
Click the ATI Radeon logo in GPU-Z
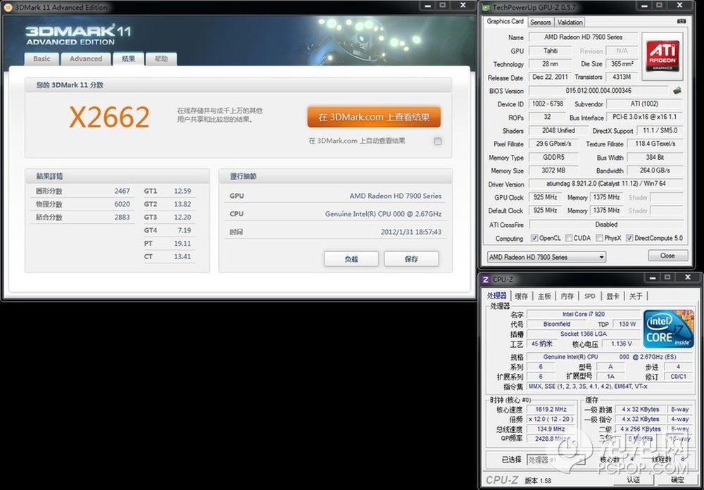point(662,55)
